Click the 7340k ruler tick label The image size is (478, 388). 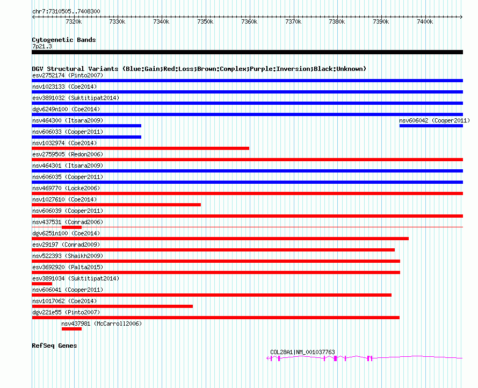click(x=161, y=21)
